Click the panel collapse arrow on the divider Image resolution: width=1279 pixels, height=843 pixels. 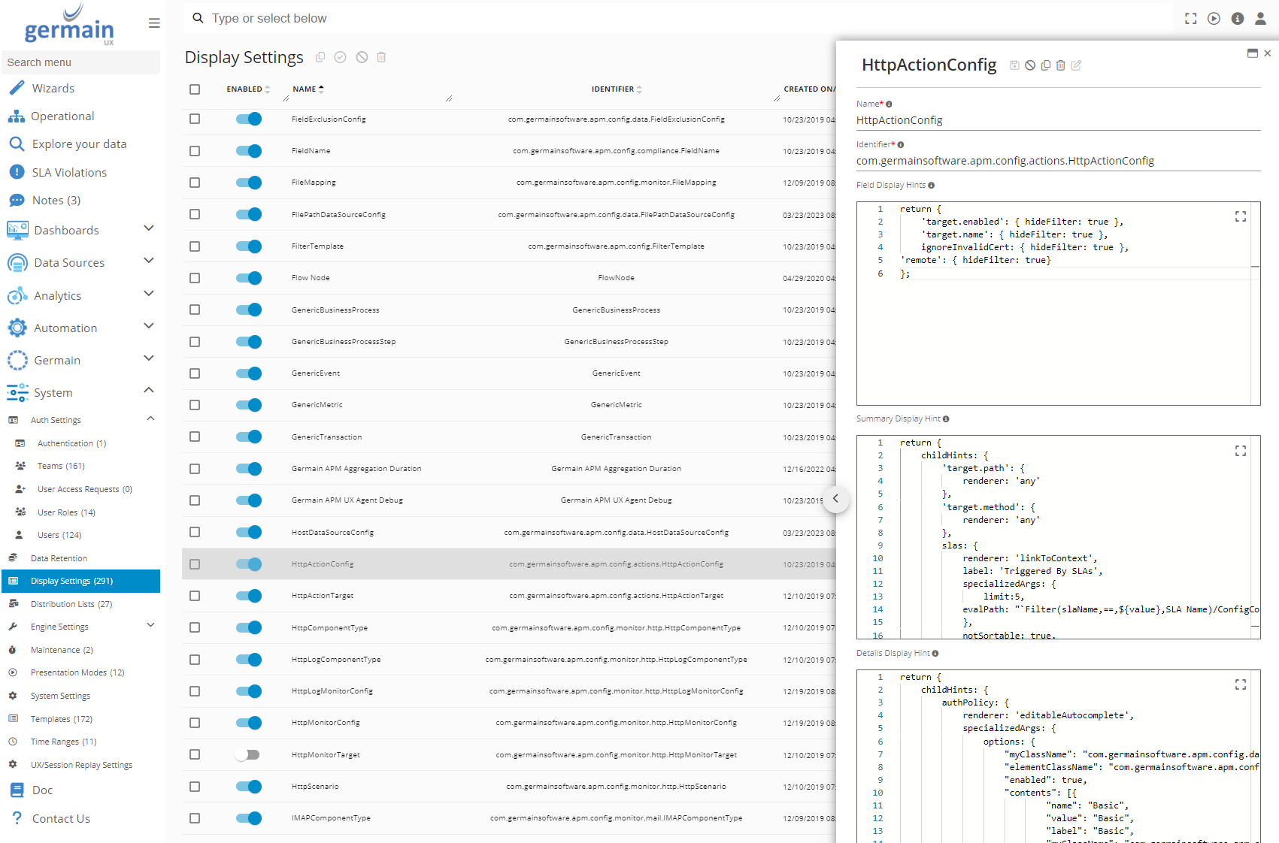coord(835,499)
